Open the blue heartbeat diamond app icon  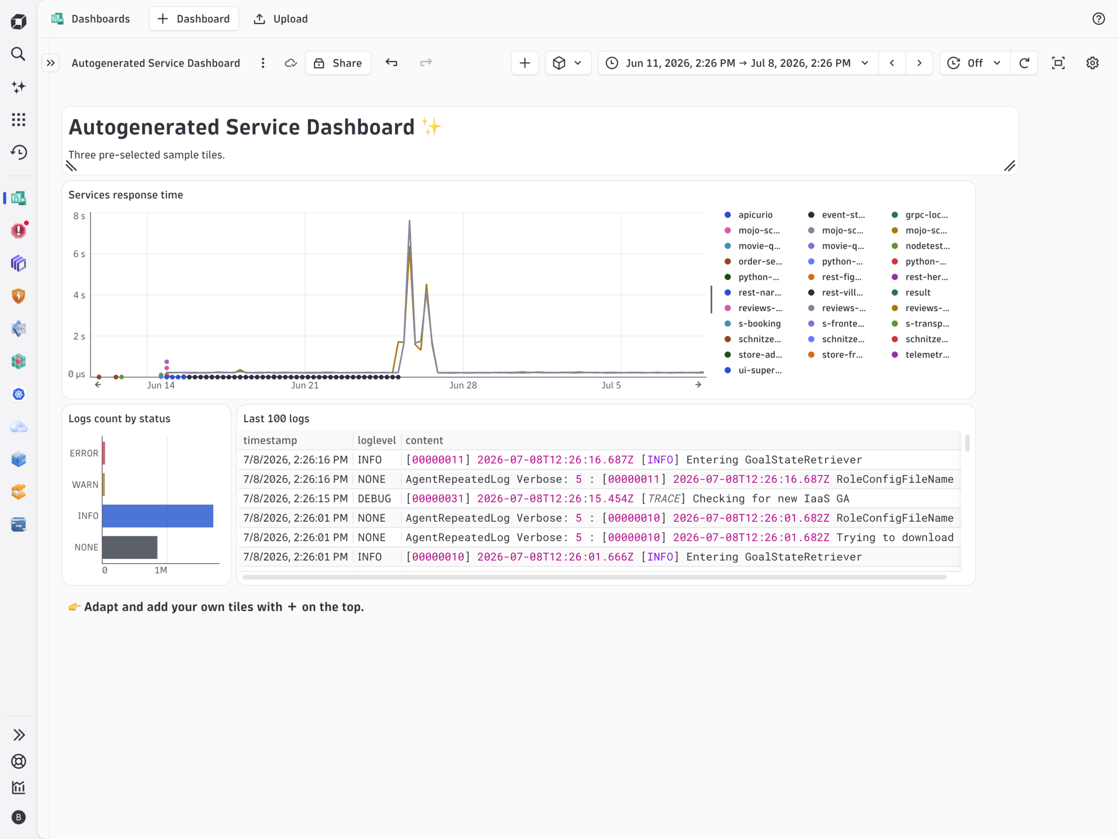pyautogui.click(x=19, y=329)
